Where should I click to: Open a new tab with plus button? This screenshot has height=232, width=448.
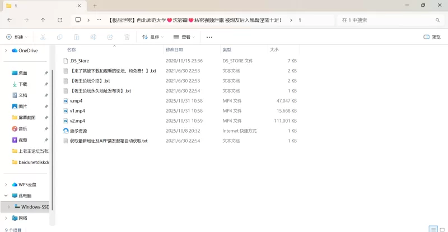[95, 6]
